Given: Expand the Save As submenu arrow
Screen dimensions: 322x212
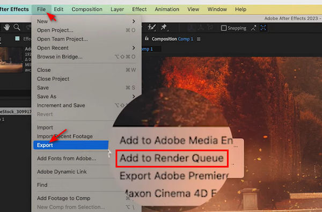Looking at the screenshot, I should point(134,97).
